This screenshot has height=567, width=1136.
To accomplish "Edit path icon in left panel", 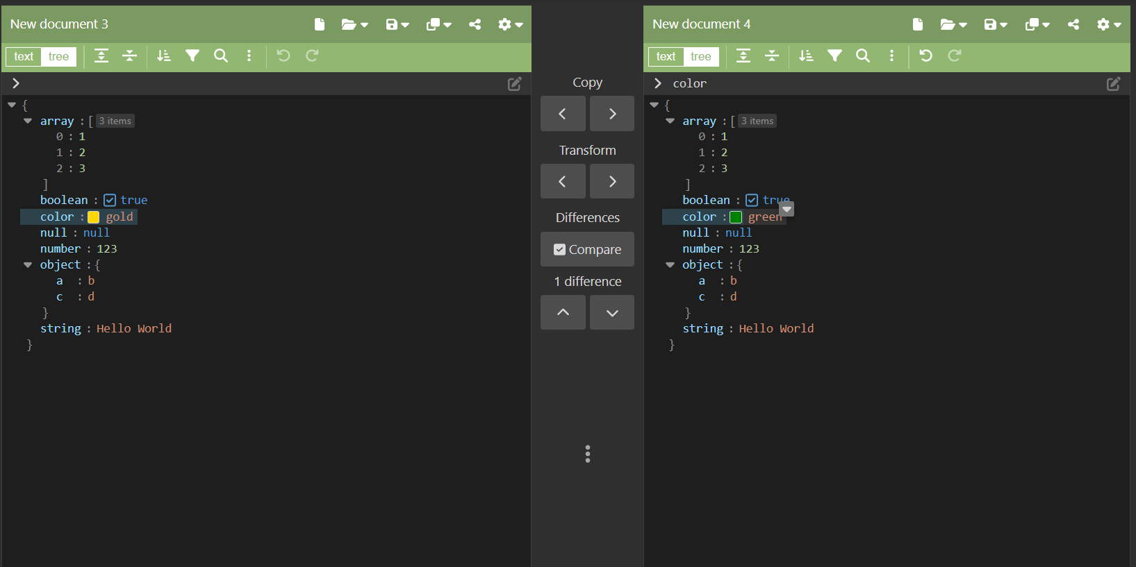I will (515, 84).
